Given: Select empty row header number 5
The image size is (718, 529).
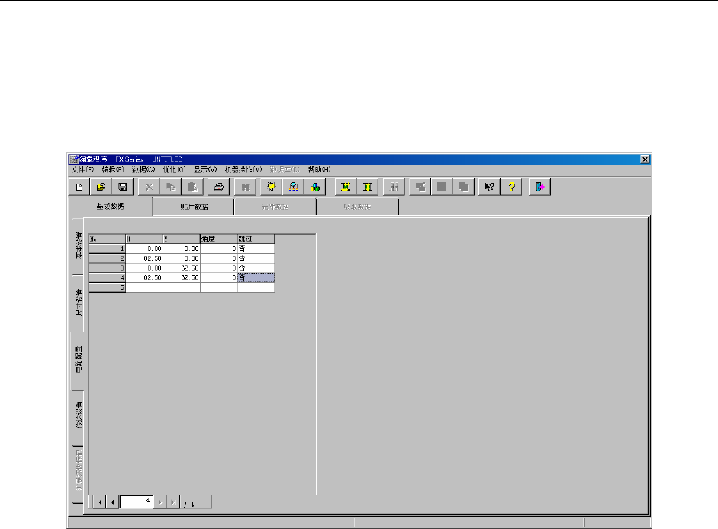Looking at the screenshot, I should pos(107,287).
